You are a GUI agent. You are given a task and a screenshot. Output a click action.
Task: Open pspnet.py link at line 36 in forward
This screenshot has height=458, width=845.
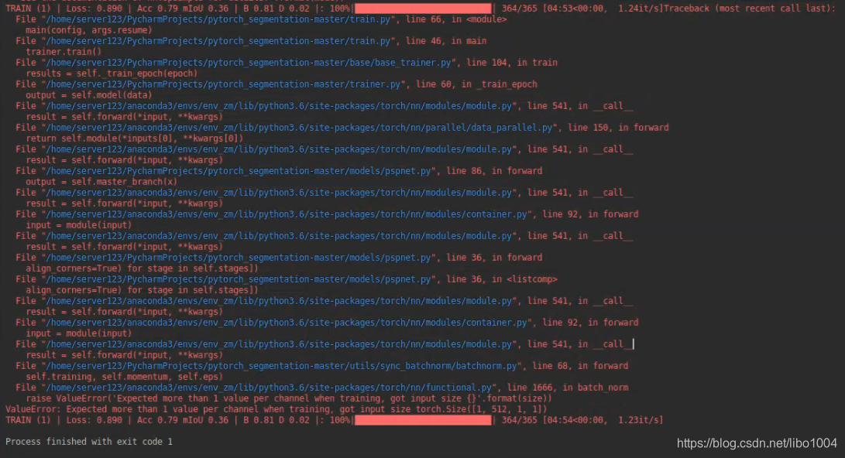click(x=239, y=258)
